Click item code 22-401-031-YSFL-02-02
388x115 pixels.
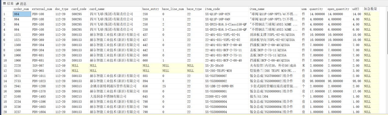point(223,40)
